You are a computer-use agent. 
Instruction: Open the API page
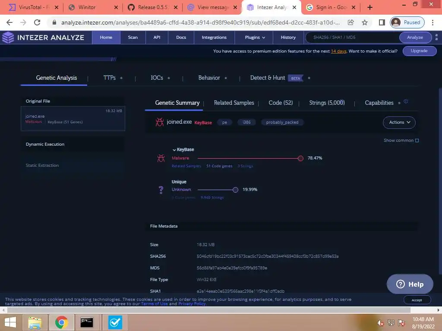157,37
